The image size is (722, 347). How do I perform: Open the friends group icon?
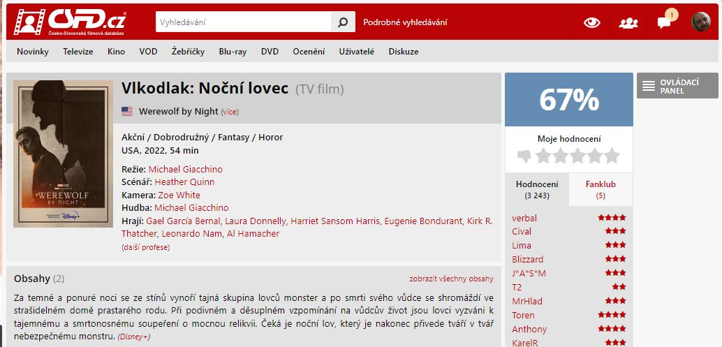(628, 22)
